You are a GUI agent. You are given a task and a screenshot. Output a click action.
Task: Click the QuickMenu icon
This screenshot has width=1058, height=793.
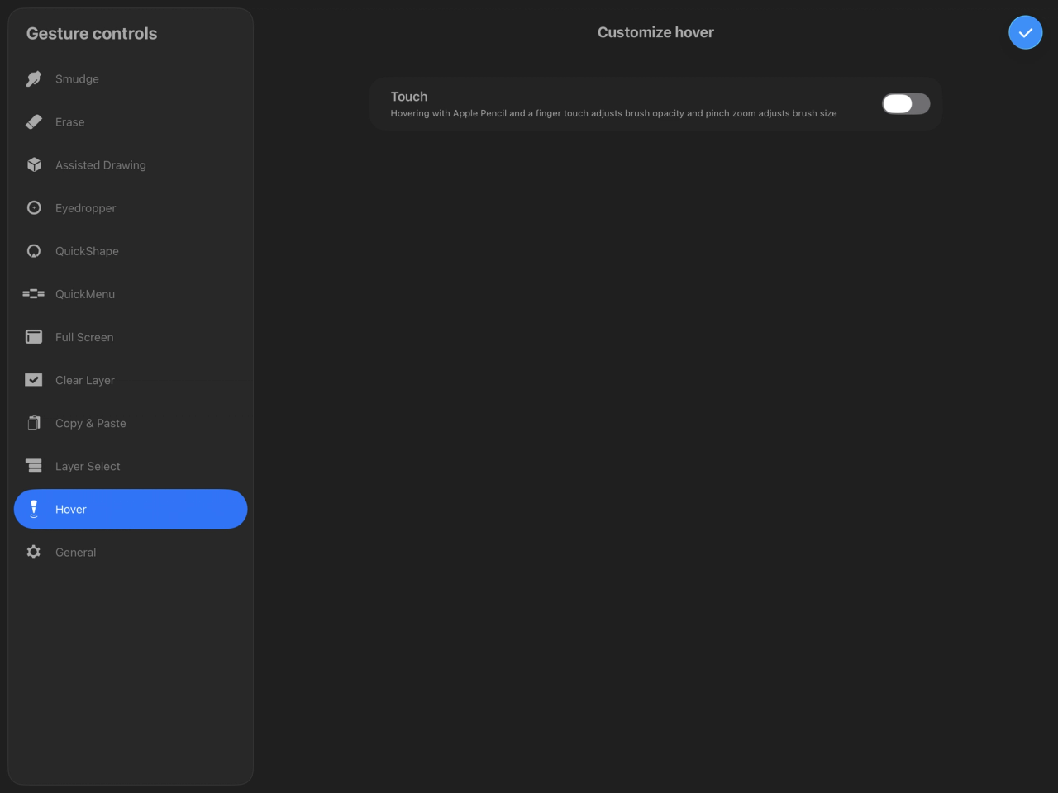coord(34,294)
